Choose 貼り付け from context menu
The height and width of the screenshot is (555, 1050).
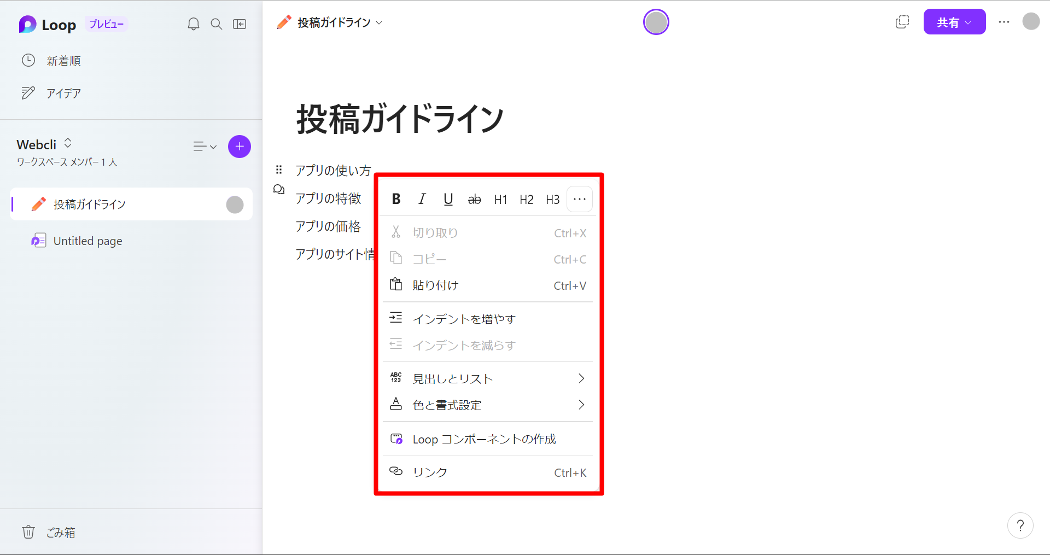coord(488,285)
